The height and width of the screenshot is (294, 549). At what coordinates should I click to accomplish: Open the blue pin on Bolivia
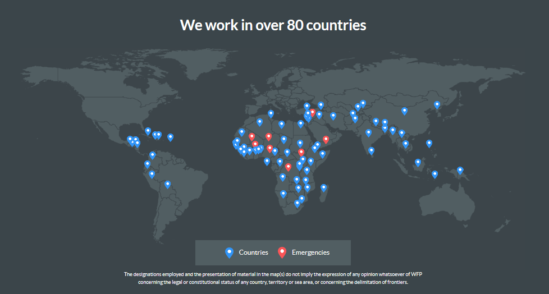click(168, 185)
